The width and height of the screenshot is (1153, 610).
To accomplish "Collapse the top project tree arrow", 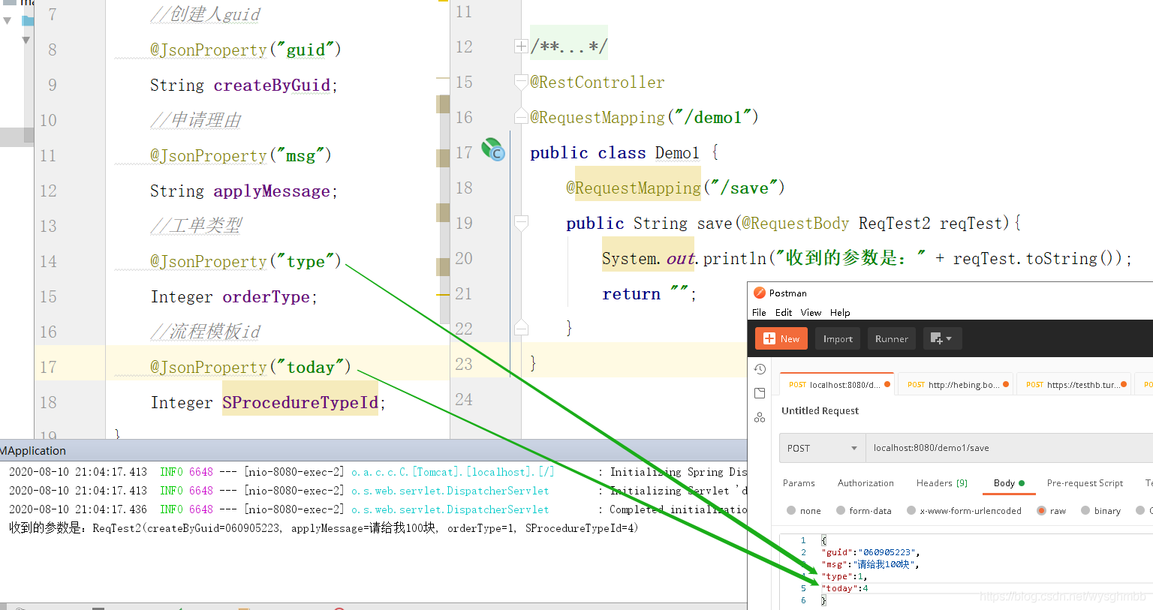I will tap(8, 20).
